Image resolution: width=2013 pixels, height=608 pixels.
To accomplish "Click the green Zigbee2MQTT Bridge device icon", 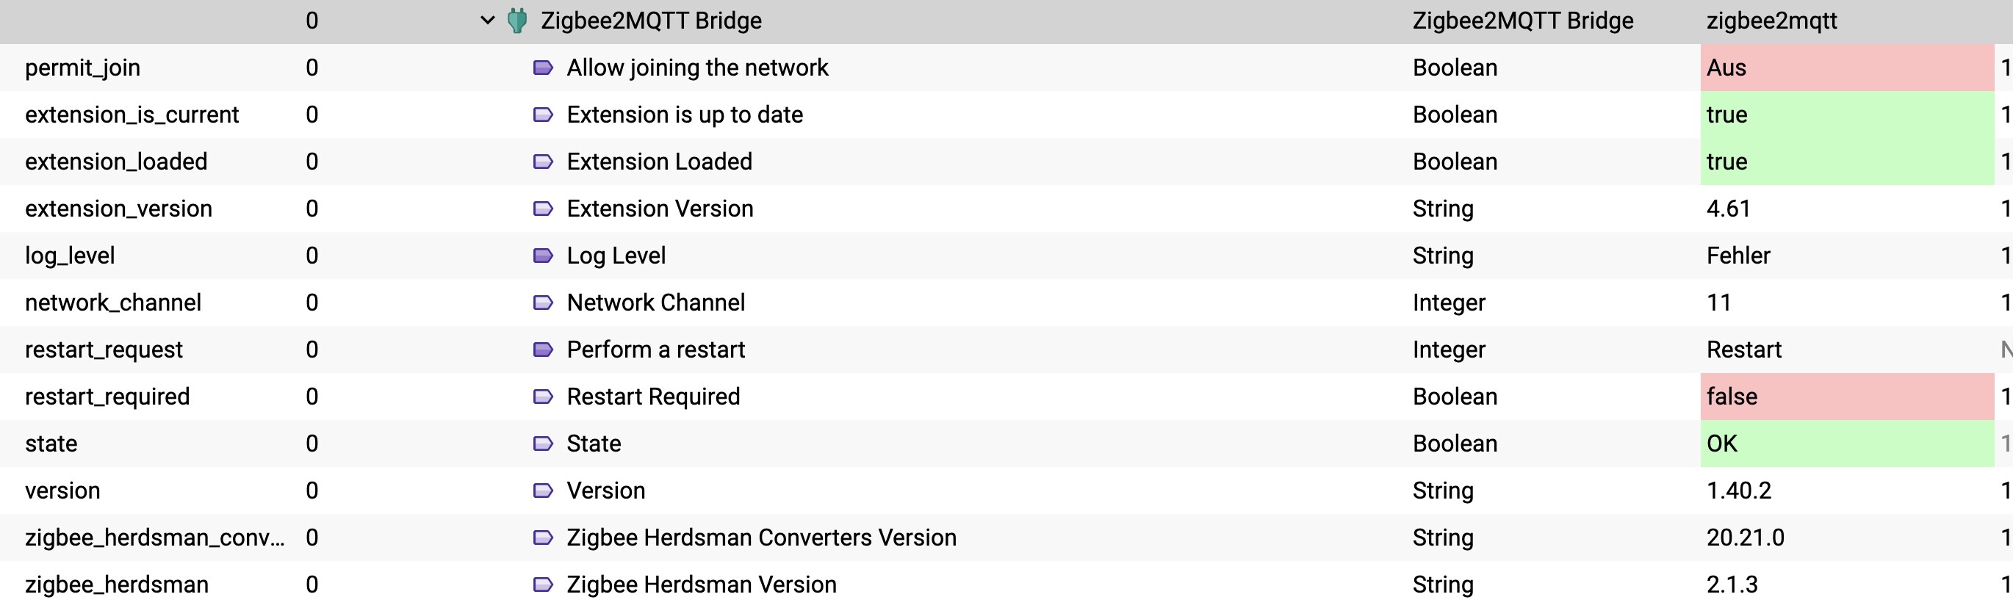I will [x=516, y=21].
